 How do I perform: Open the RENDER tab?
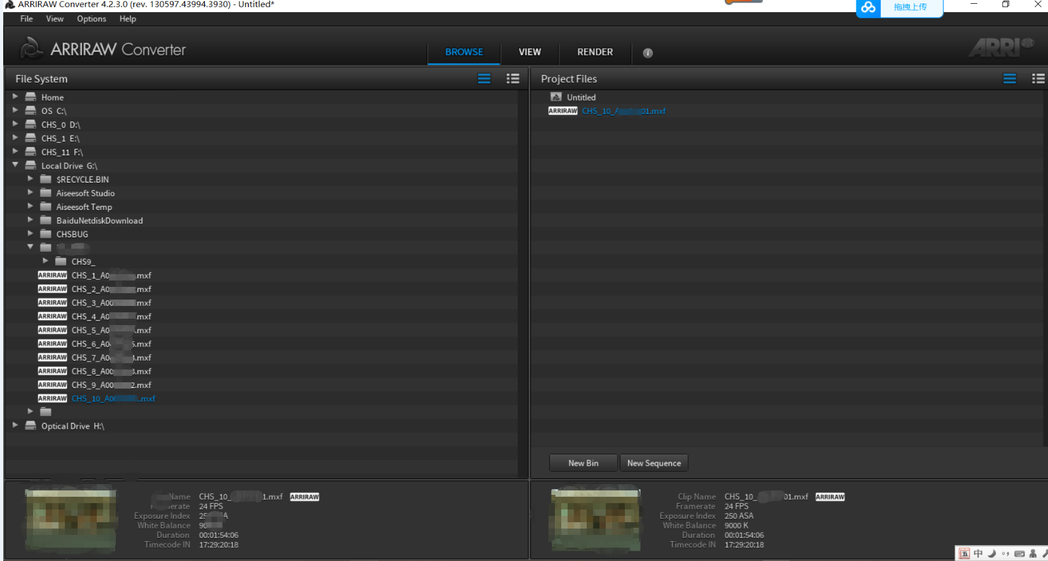pos(595,52)
